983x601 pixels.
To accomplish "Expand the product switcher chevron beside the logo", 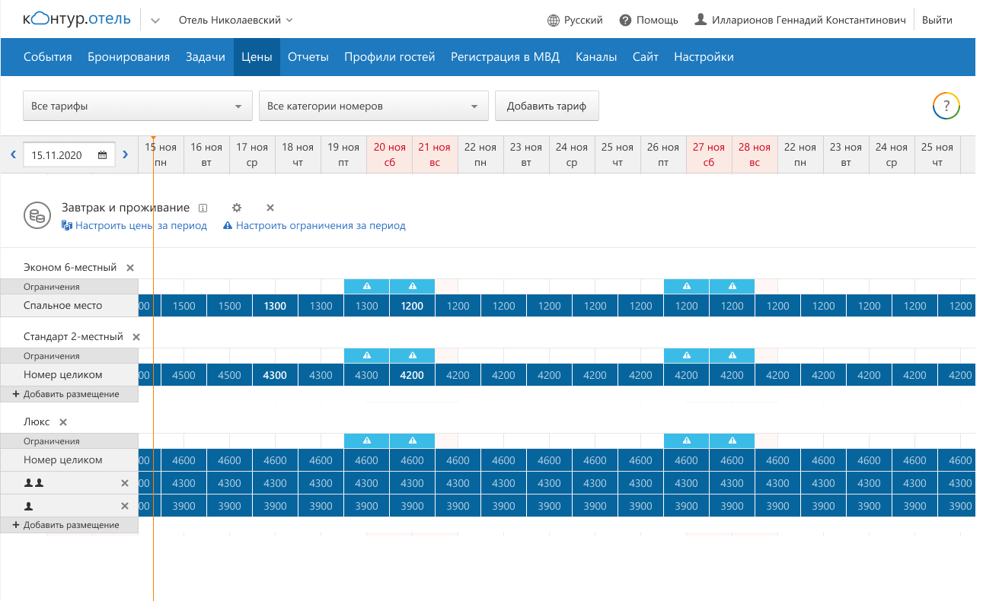I will [x=155, y=21].
